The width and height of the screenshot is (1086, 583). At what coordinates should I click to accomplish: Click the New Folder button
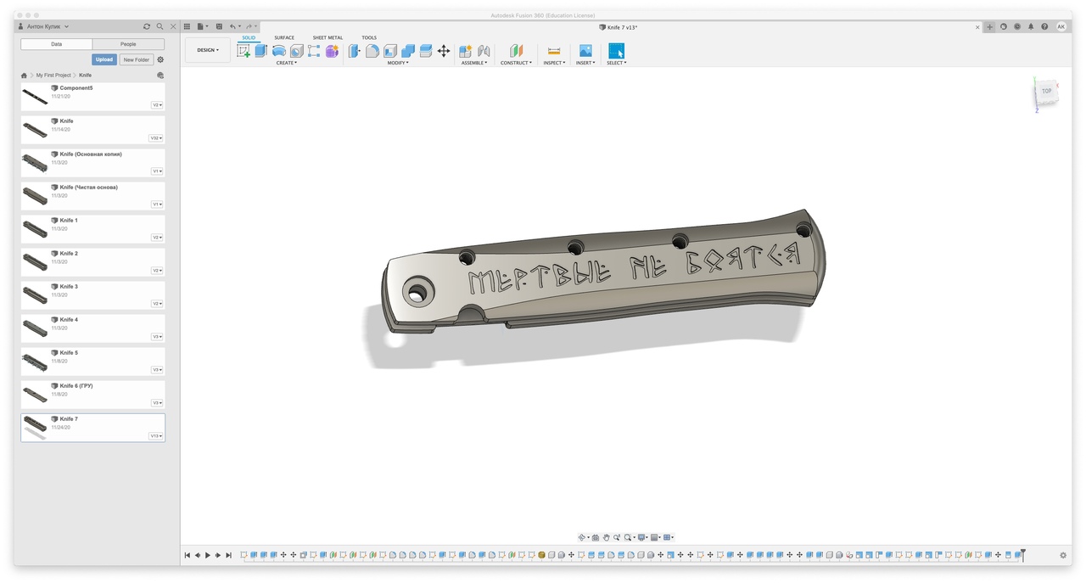(137, 59)
